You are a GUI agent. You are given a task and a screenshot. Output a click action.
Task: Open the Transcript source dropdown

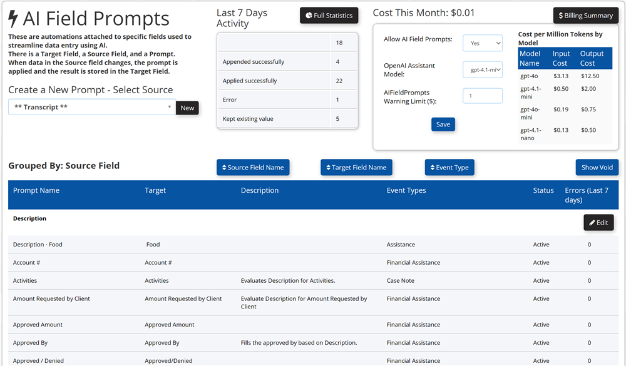[92, 107]
